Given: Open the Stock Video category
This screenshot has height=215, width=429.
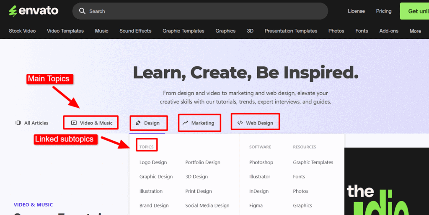Looking at the screenshot, I should [x=22, y=31].
